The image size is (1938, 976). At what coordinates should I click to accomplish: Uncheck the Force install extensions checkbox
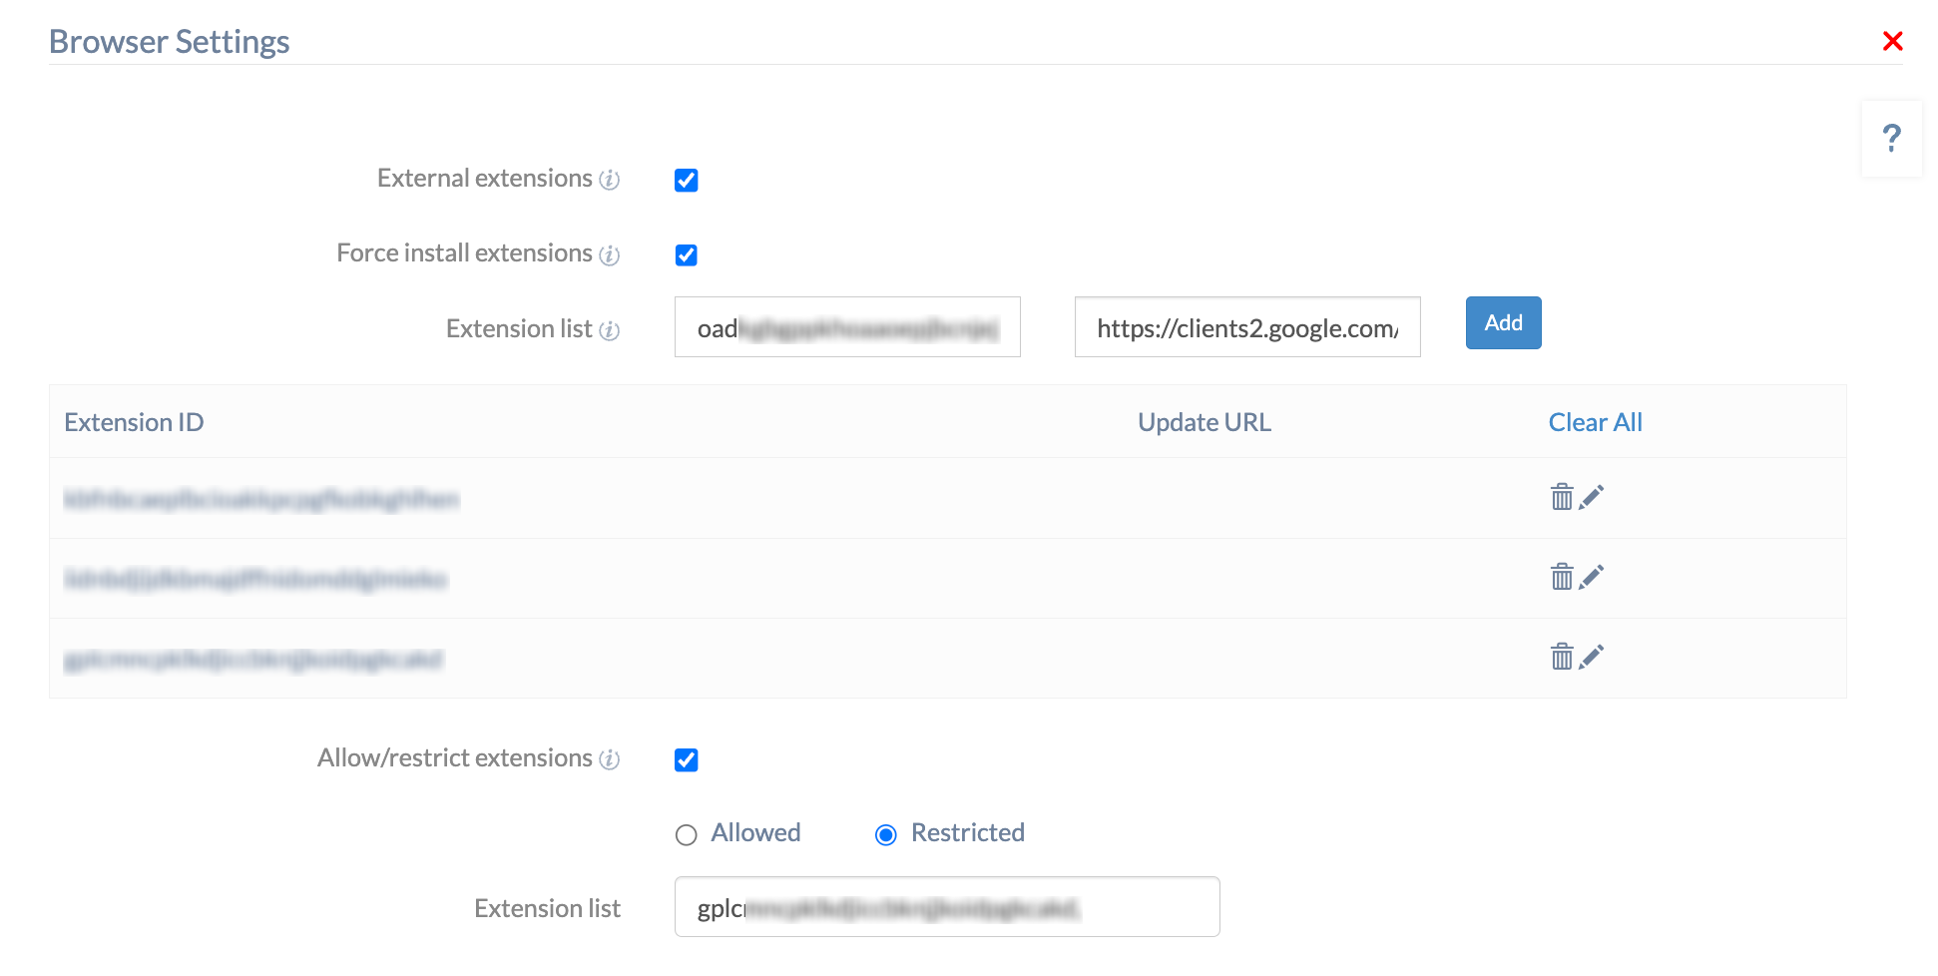(687, 255)
